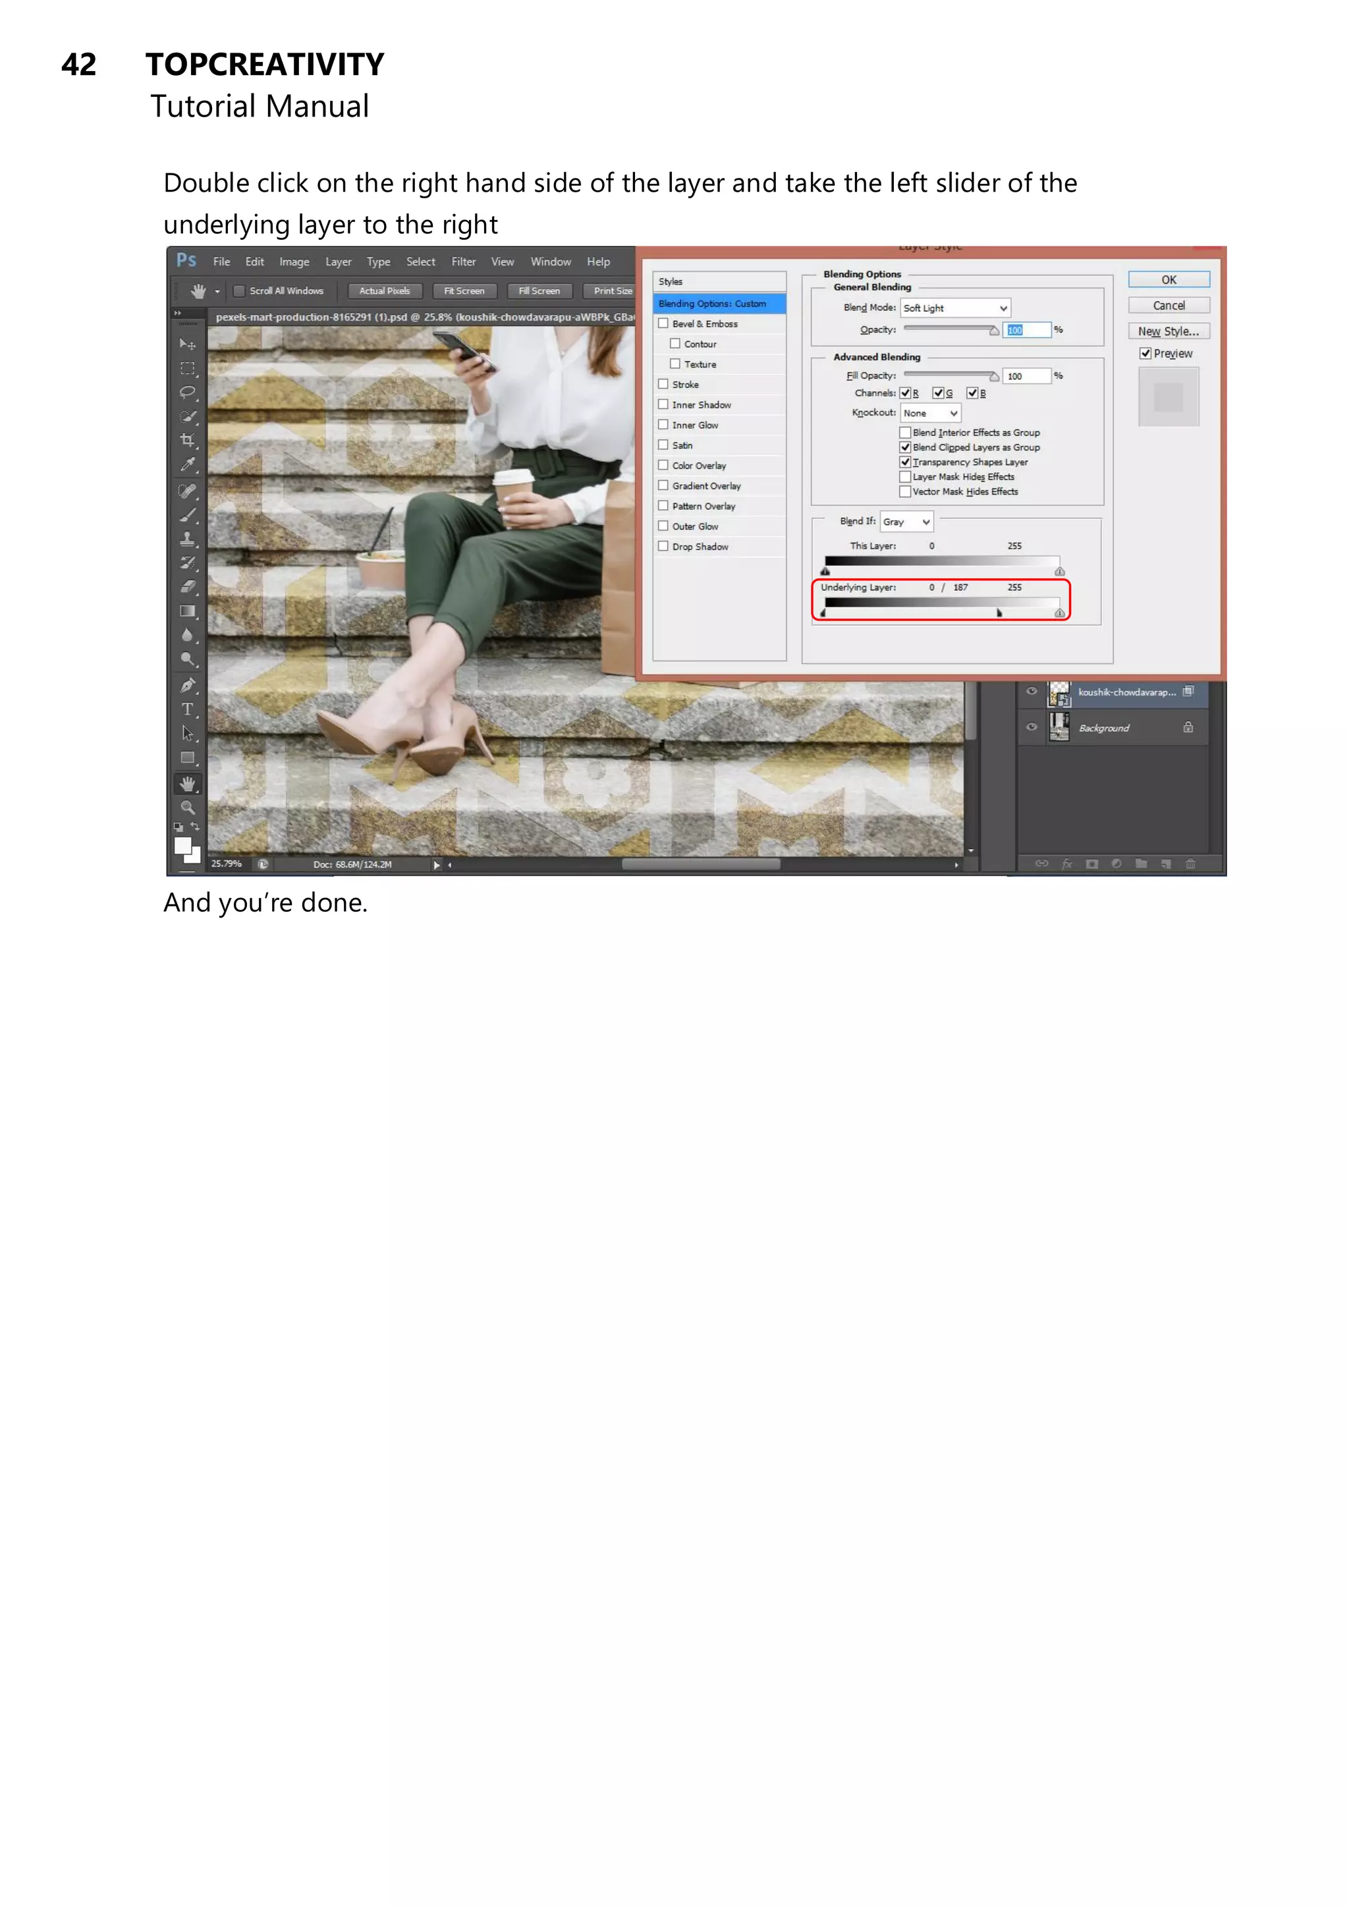Open the Layer menu
The height and width of the screenshot is (1907, 1349).
tap(338, 262)
